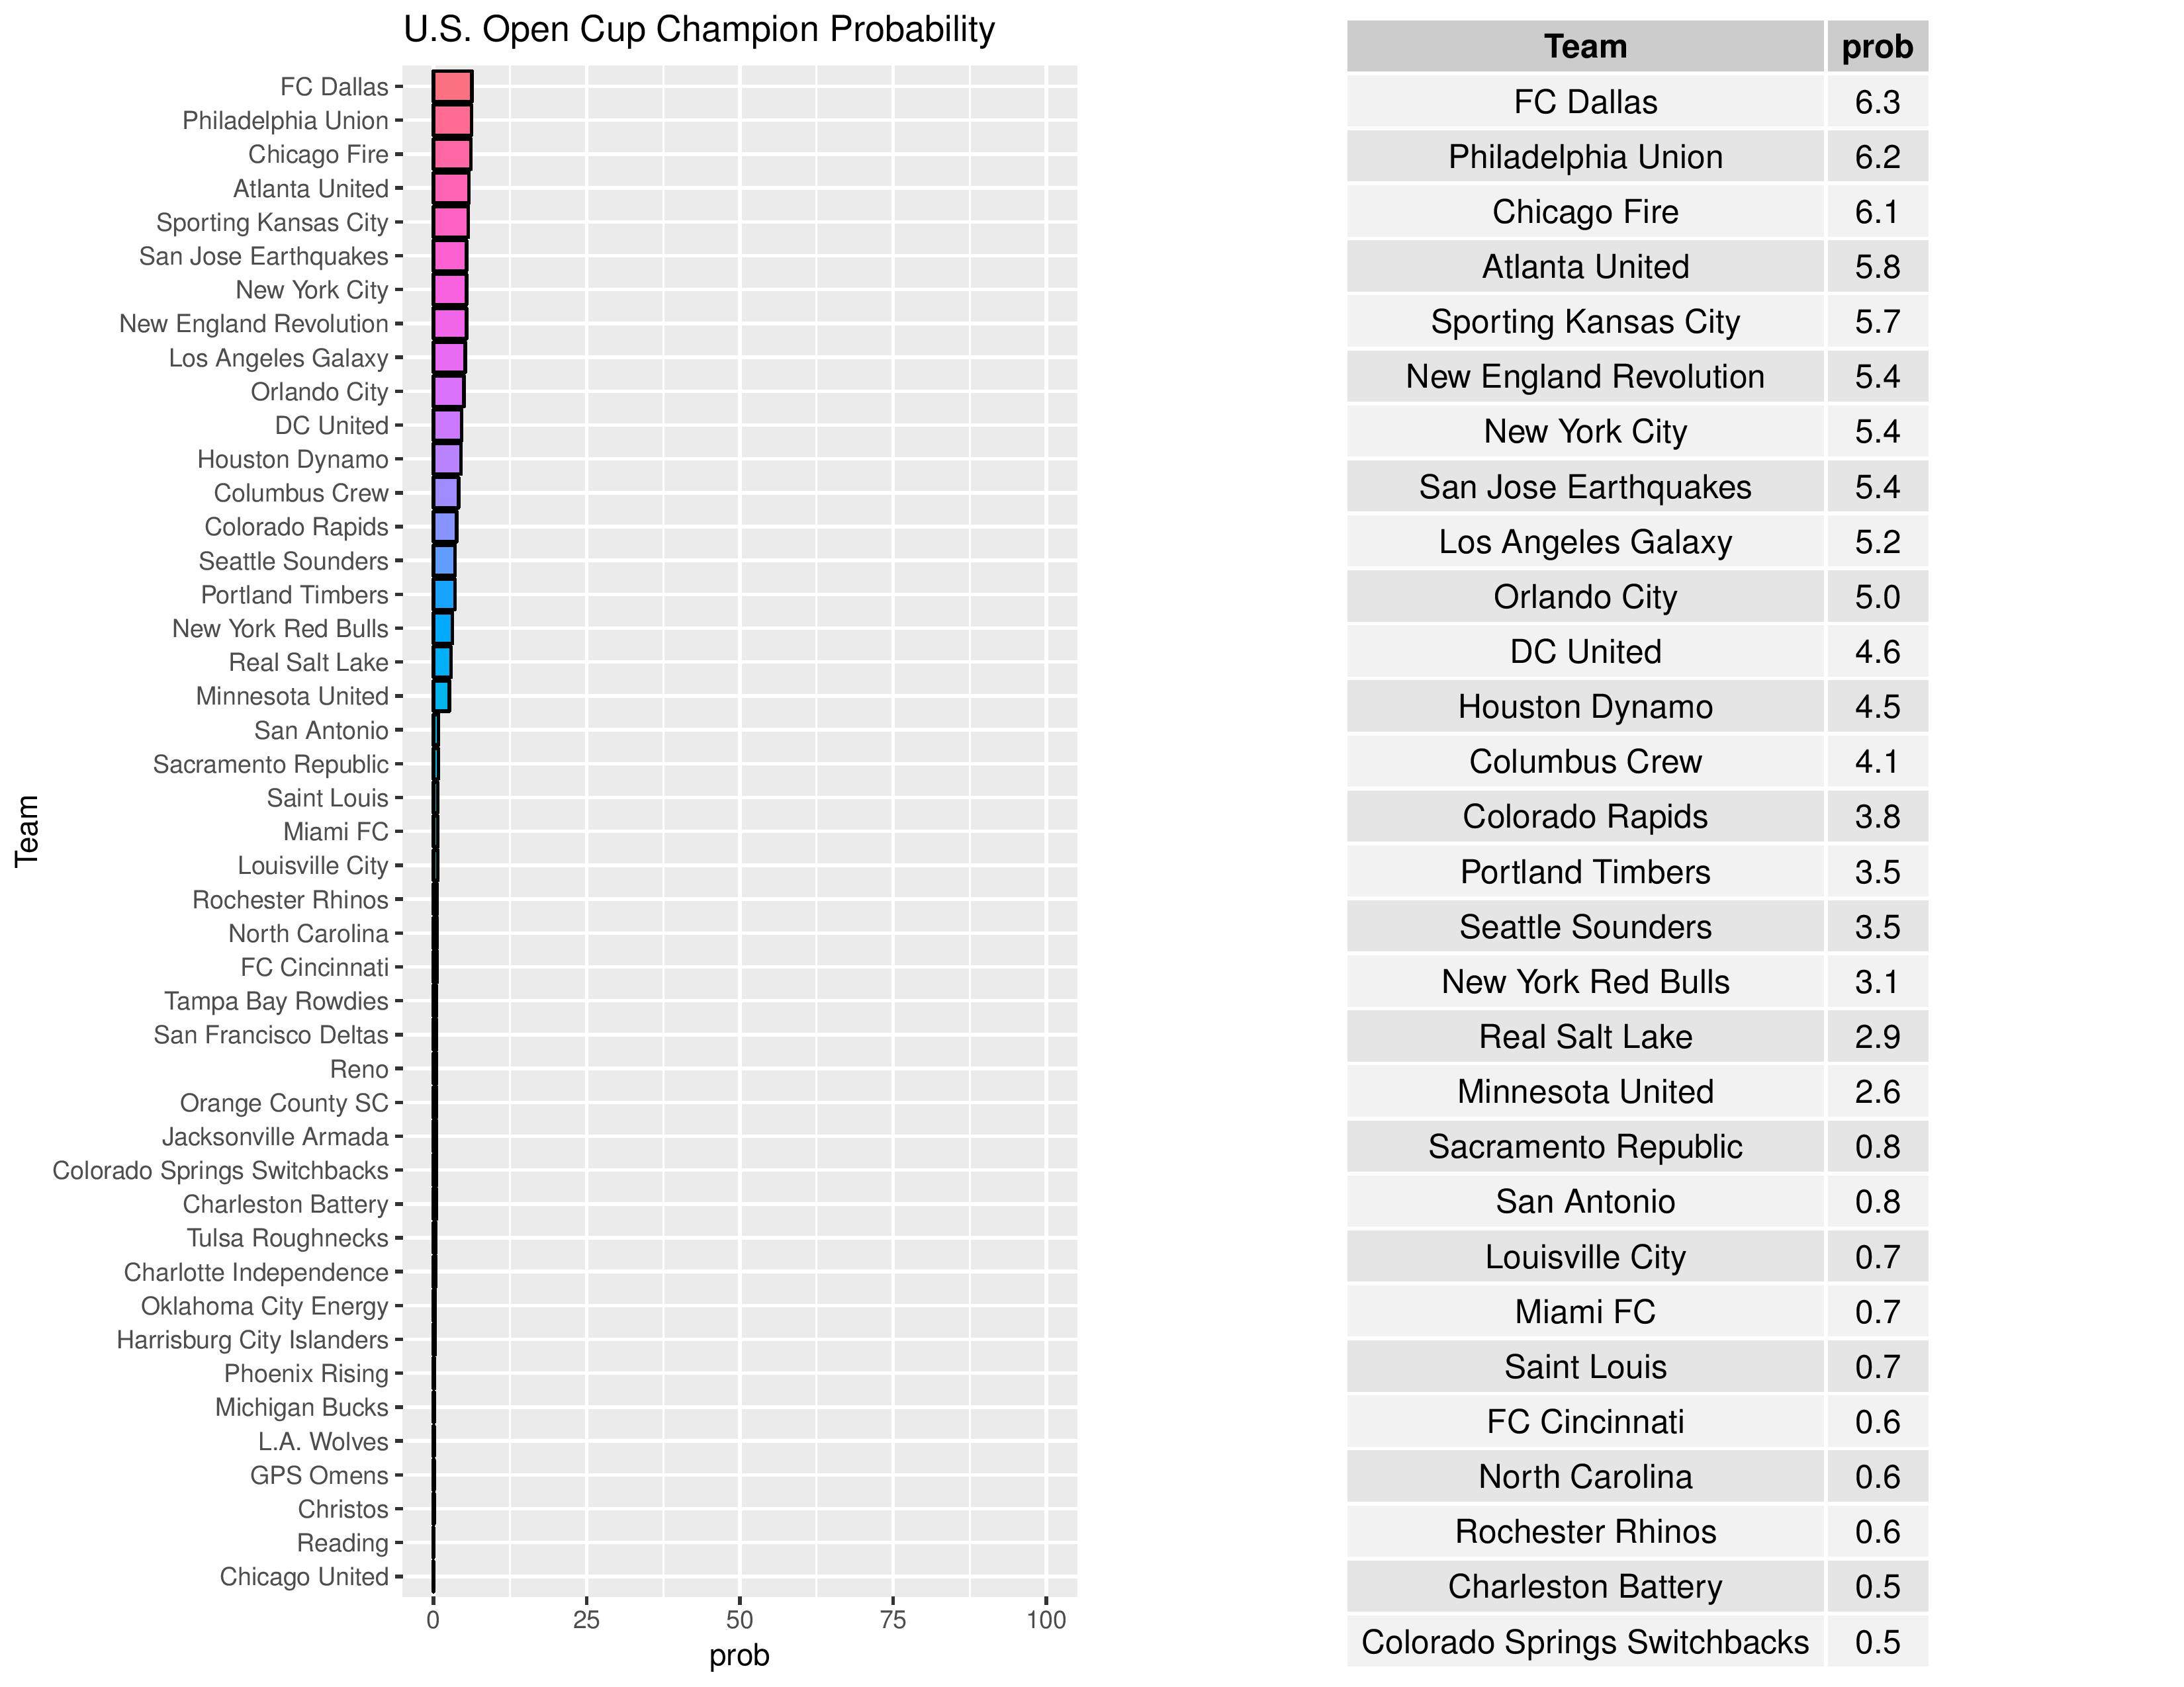Click the 100 tick on the x-axis
The height and width of the screenshot is (1687, 2184).
click(x=1046, y=1619)
